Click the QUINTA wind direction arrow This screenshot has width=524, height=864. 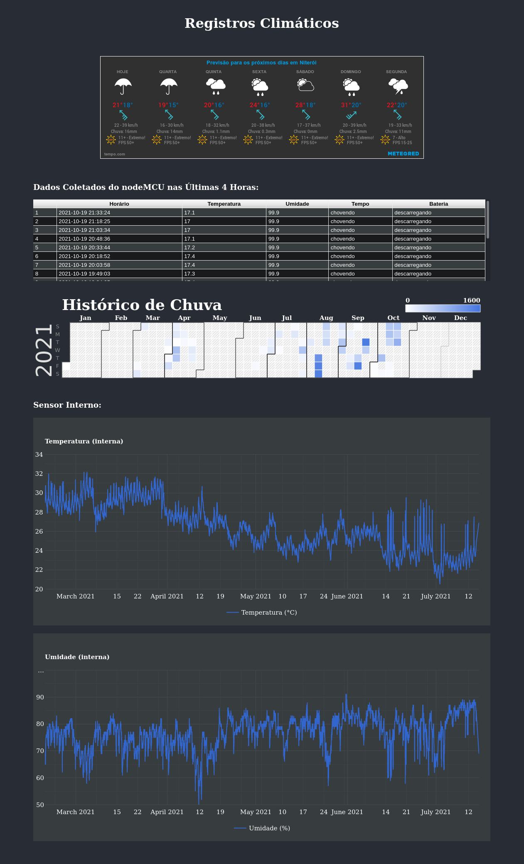[214, 115]
